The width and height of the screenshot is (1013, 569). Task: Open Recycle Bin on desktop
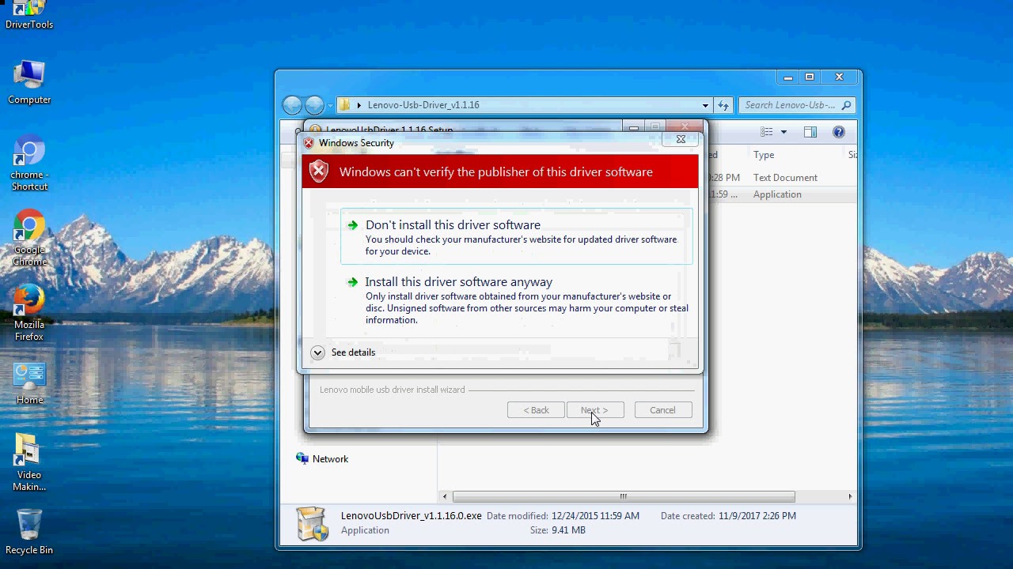[x=29, y=532]
